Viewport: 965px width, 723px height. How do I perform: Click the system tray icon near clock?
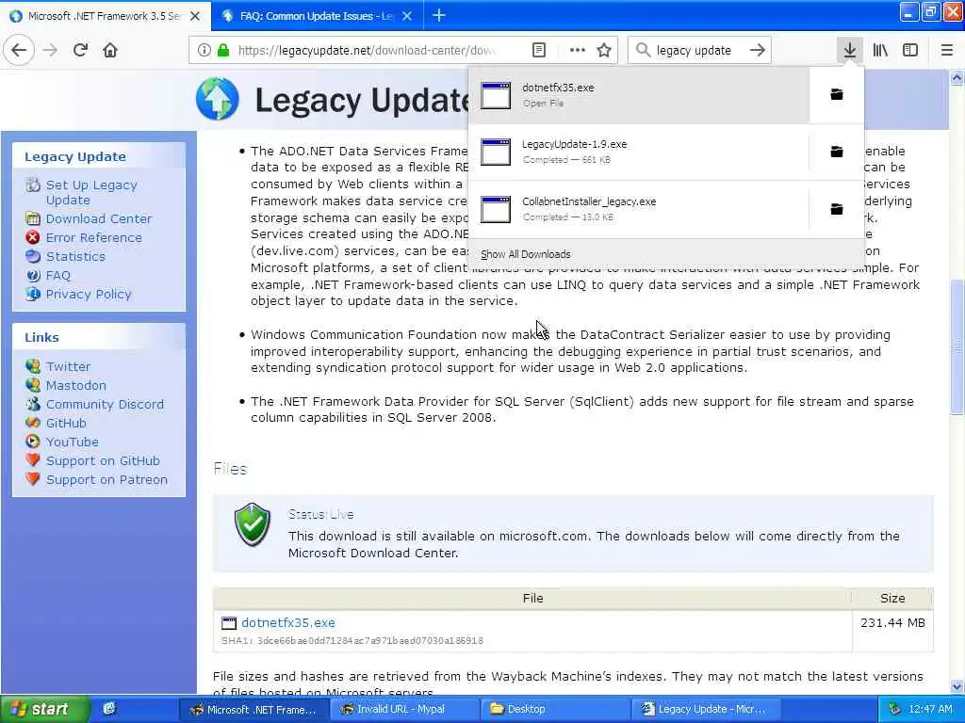(895, 709)
